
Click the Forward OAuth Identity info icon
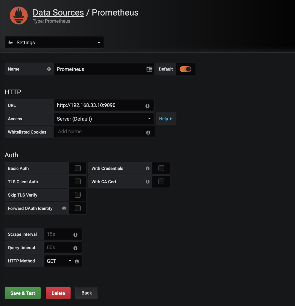click(64, 208)
